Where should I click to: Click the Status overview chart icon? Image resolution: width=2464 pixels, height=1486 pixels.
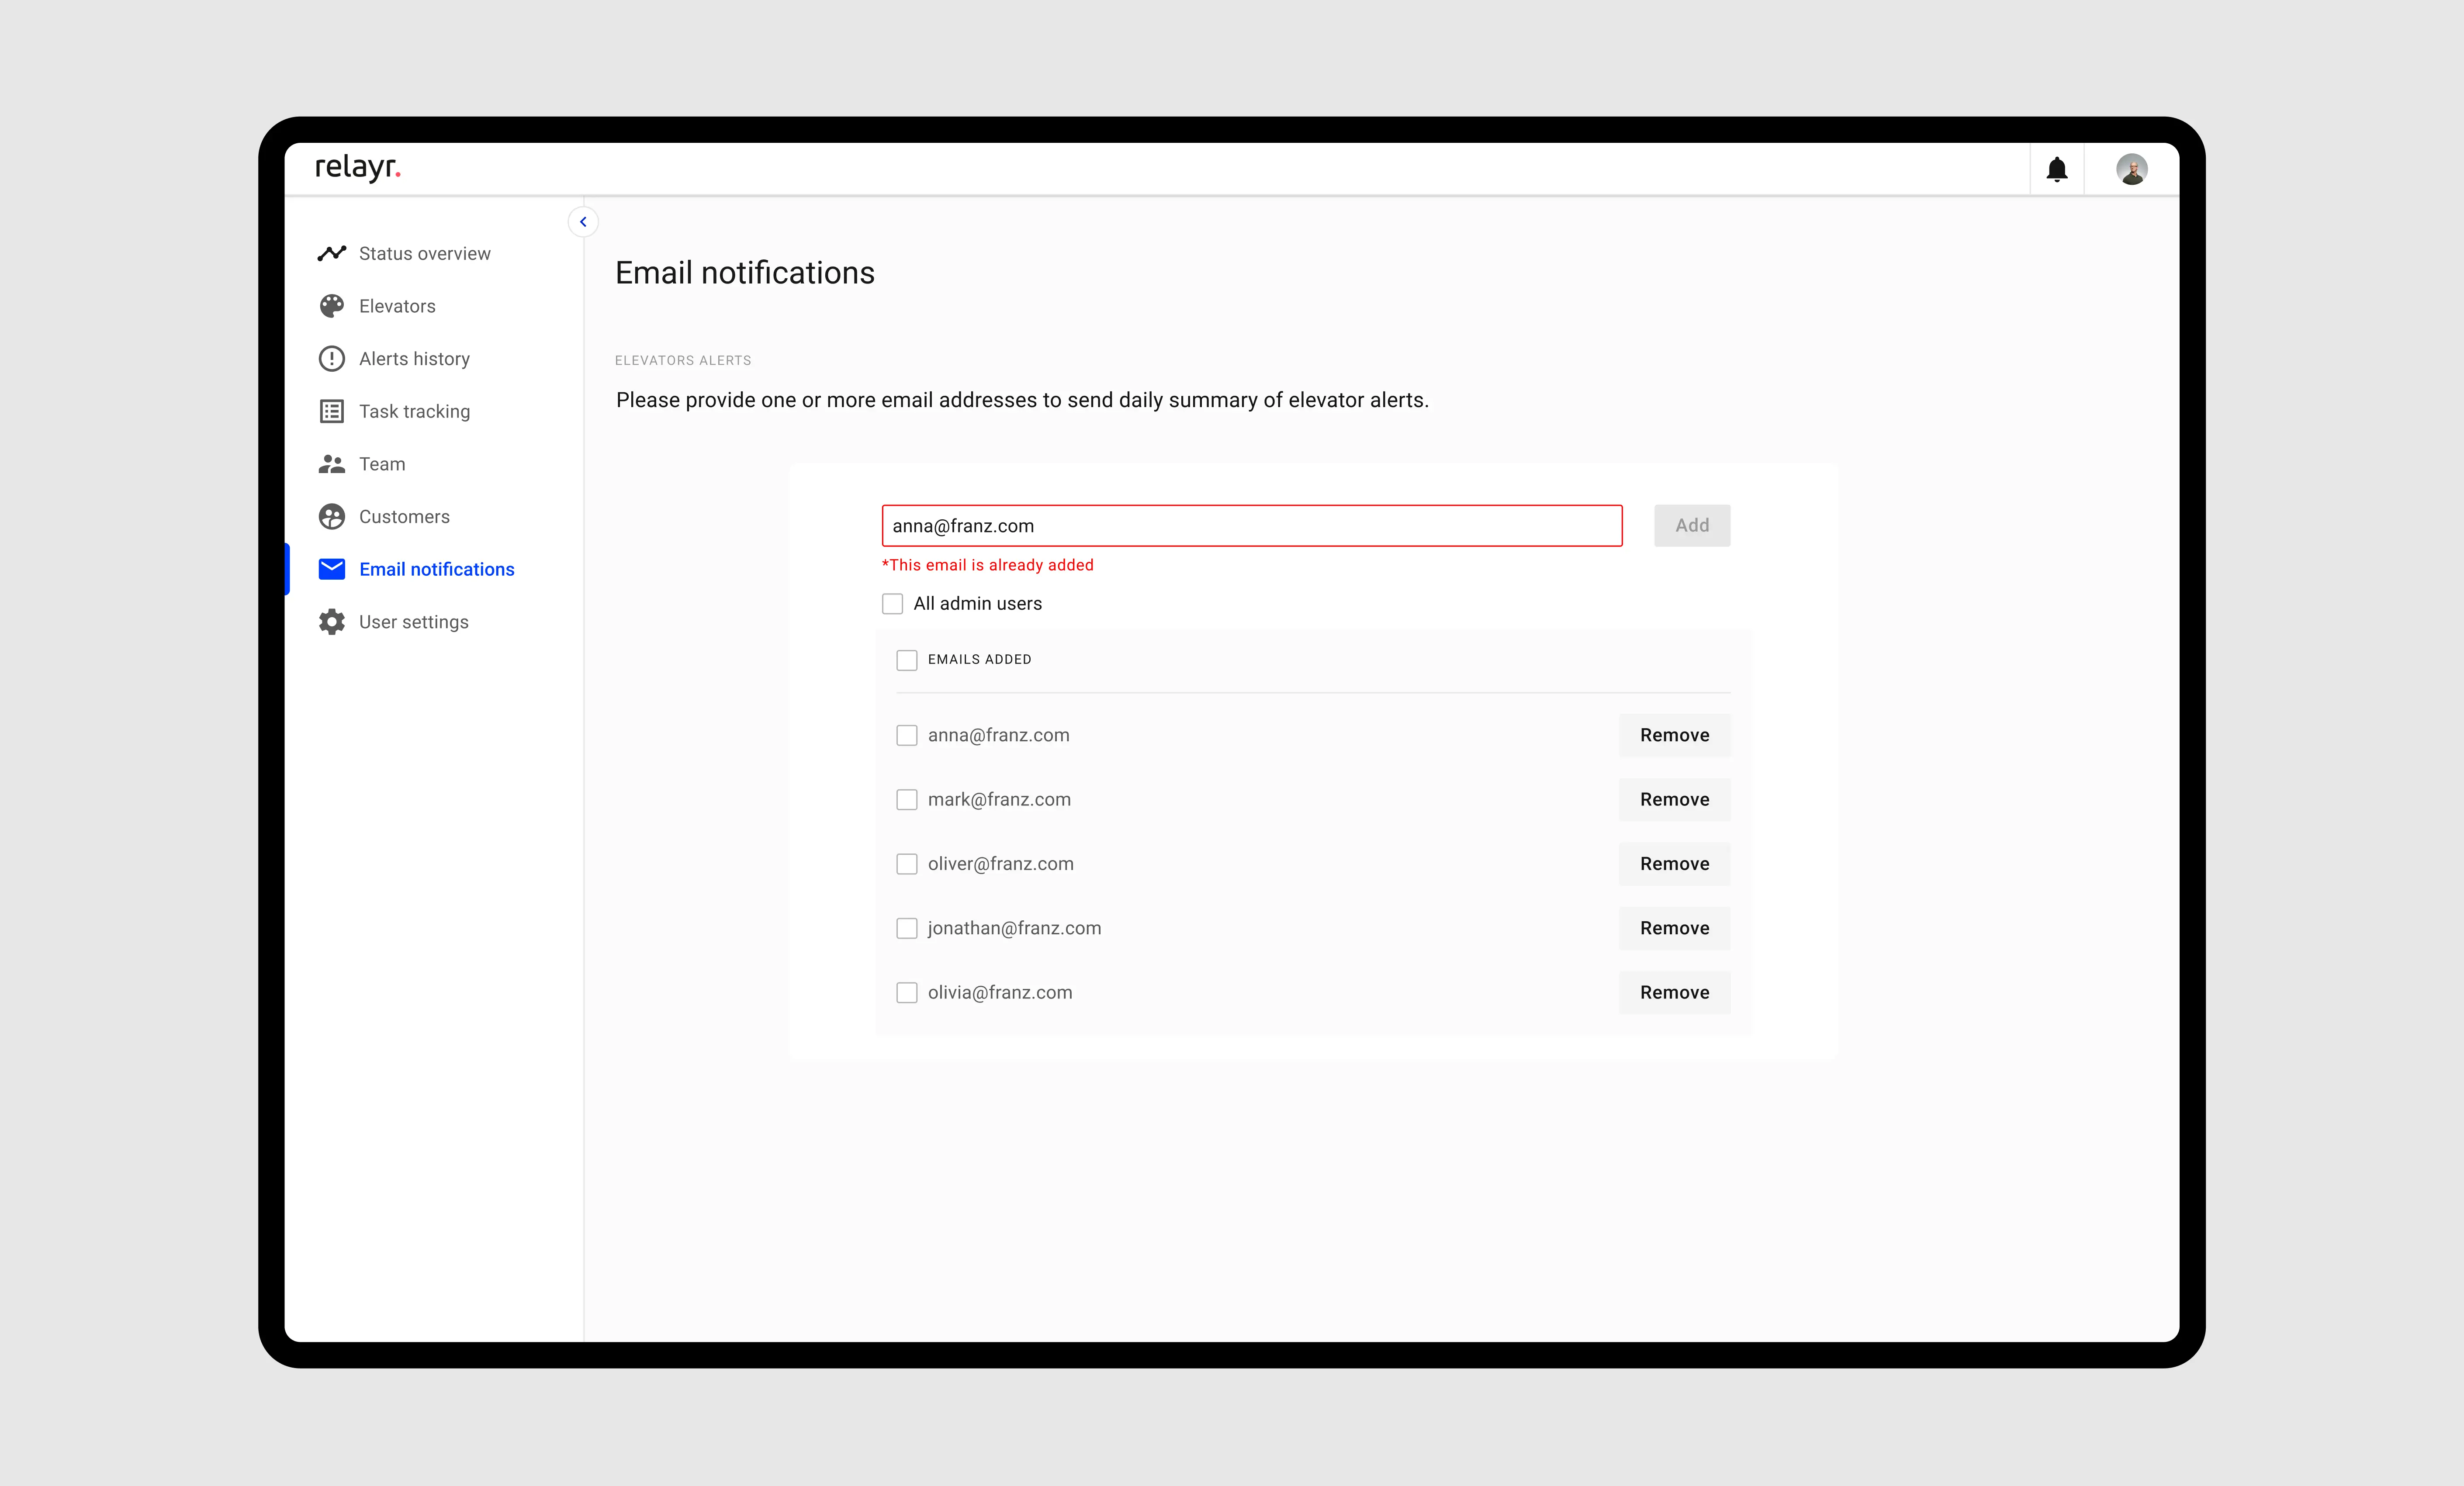(x=331, y=253)
